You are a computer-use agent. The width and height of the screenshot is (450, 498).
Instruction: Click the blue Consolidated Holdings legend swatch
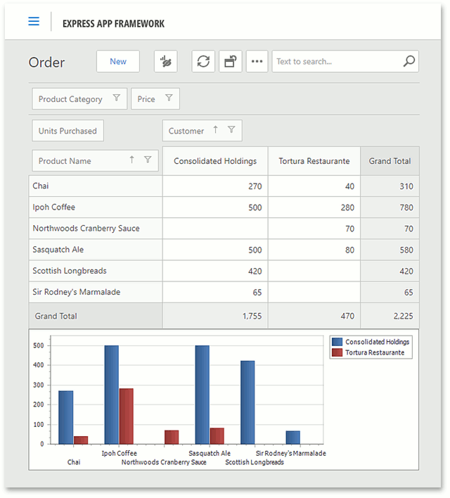[337, 342]
